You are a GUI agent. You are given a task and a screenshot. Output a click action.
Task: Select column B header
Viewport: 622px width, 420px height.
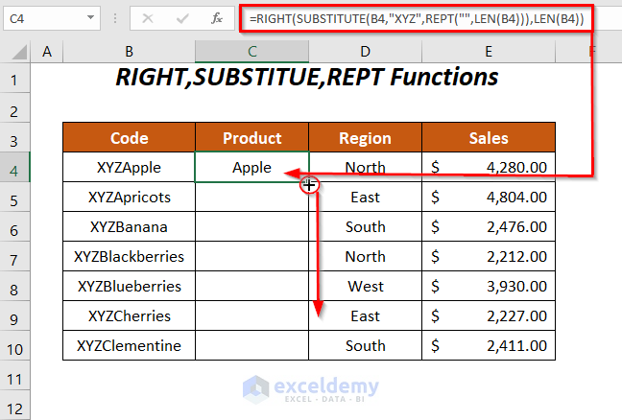[x=129, y=52]
